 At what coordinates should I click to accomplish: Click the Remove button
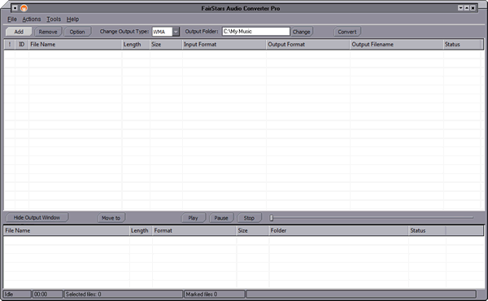48,32
